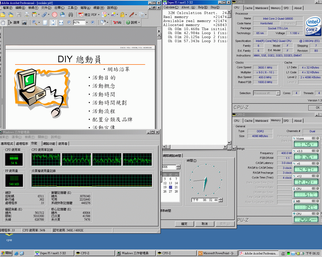Image resolution: width=322 pixels, height=257 pixels.
Task: Open settings of the +12 voltage widget
Action: tap(314, 176)
